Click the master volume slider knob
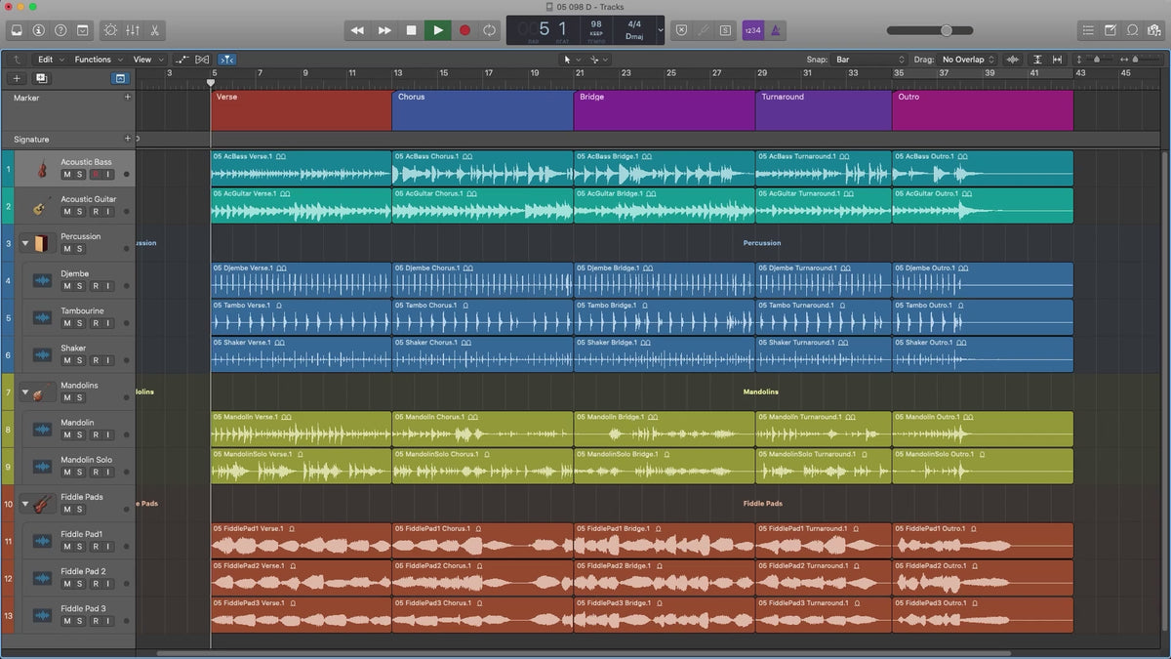This screenshot has width=1171, height=659. (x=946, y=30)
